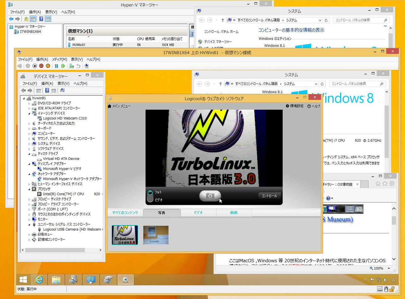Open メディア(M) menu in VM connection
The image size is (405, 299).
pos(59,59)
